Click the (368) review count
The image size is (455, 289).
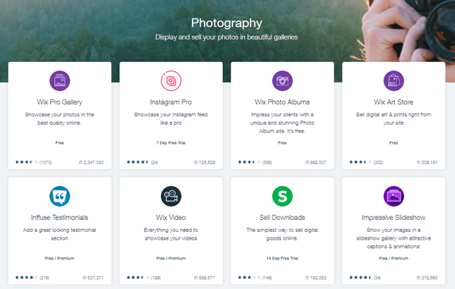[267, 162]
